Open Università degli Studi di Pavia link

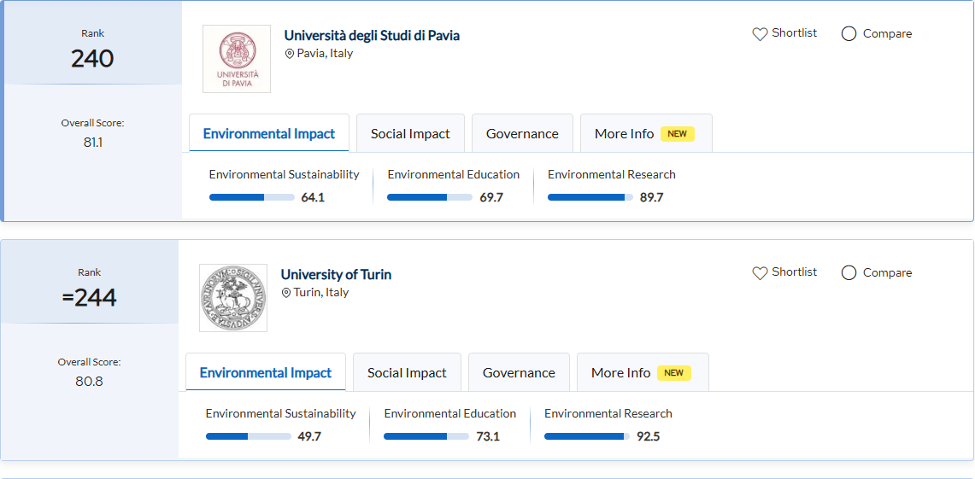tap(372, 36)
